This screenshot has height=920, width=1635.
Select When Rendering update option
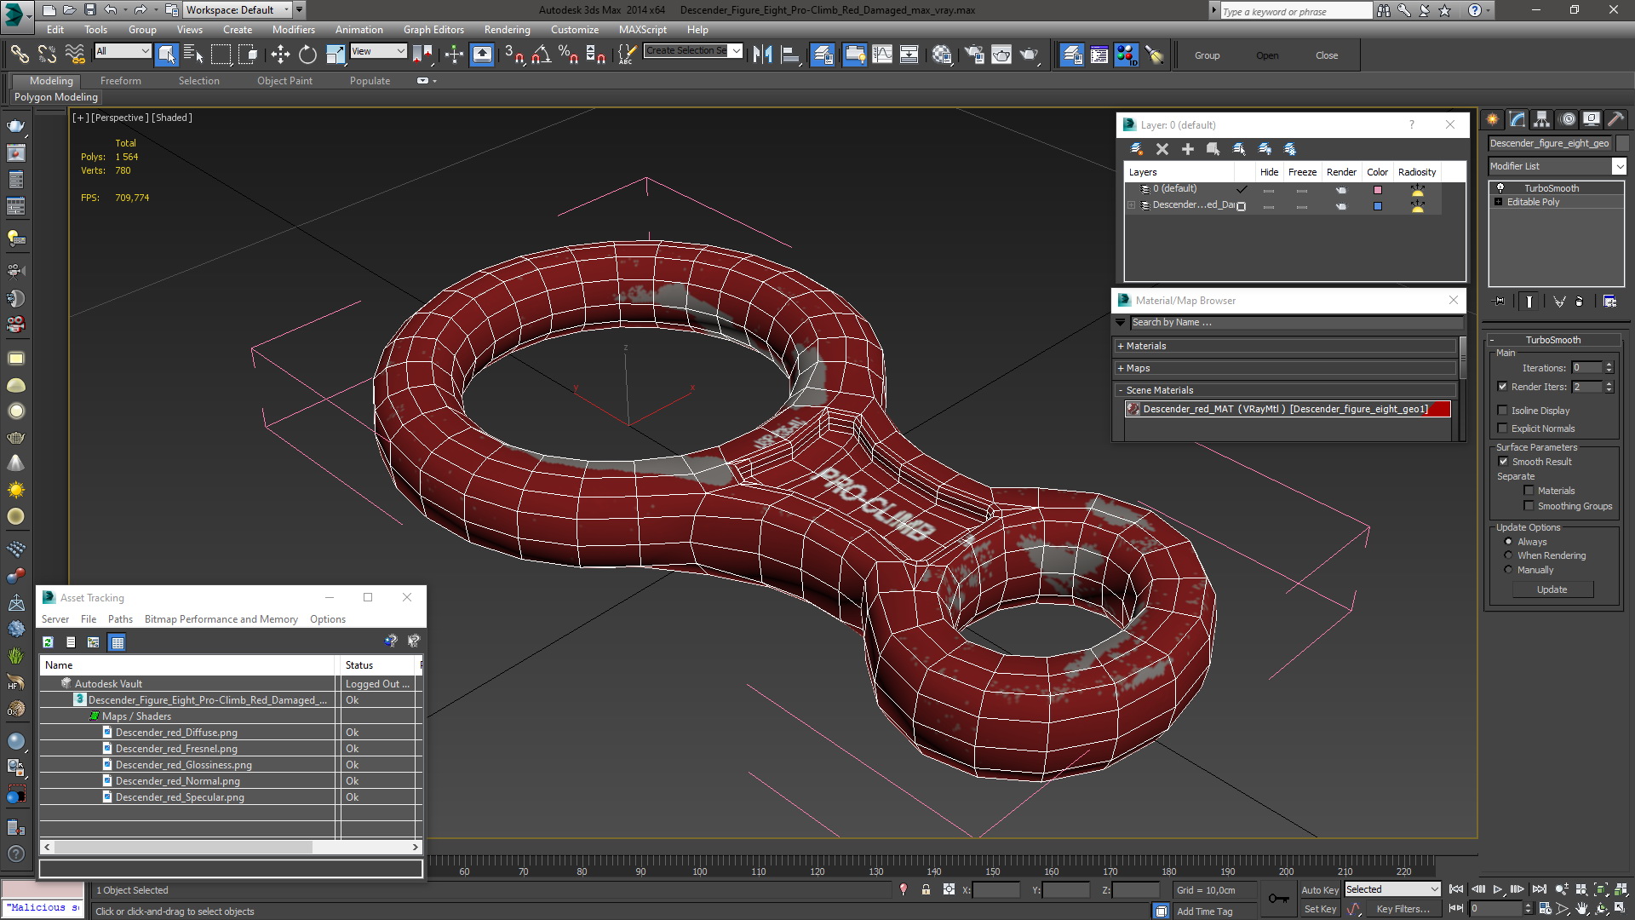click(1508, 555)
